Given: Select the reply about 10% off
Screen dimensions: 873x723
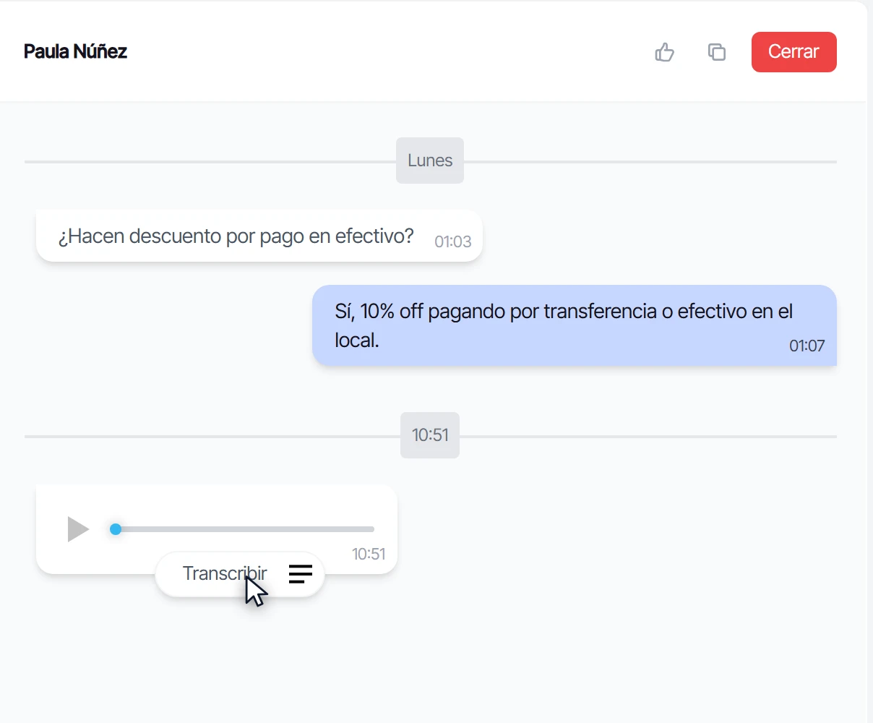Looking at the screenshot, I should [x=575, y=325].
